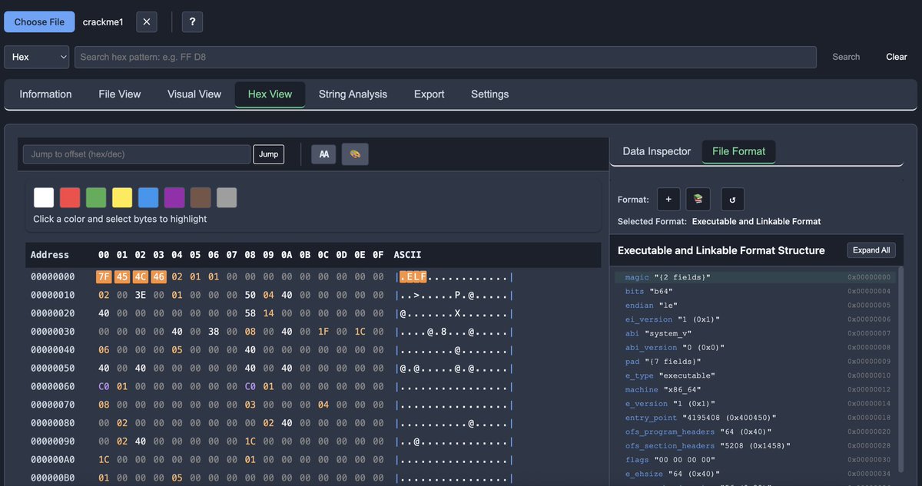Add a new format with the plus icon

pyautogui.click(x=668, y=198)
